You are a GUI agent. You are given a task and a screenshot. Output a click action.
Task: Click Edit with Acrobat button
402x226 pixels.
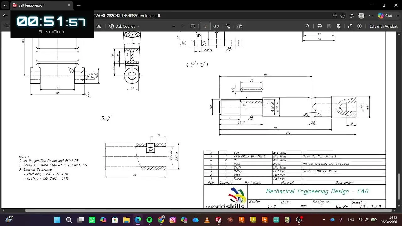tap(383, 26)
